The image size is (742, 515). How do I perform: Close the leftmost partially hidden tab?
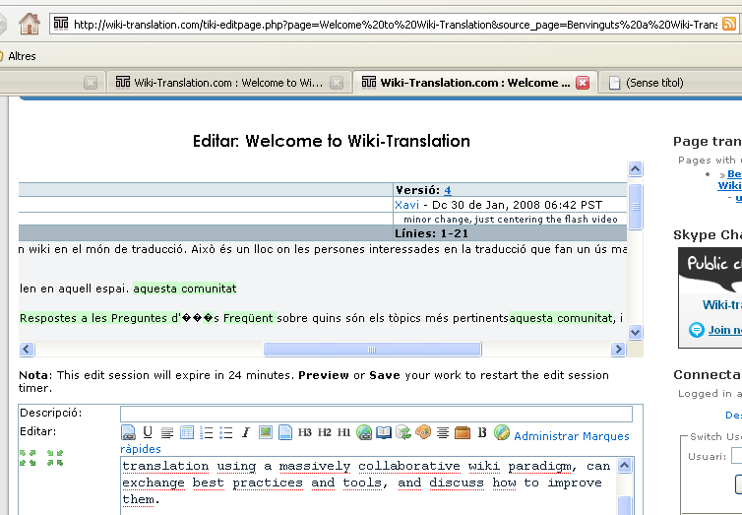pos(91,83)
